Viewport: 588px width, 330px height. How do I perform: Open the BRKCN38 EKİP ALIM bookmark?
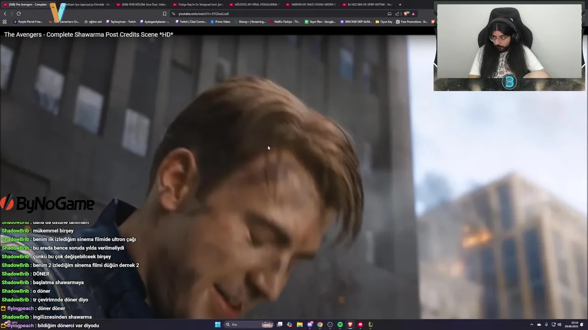coord(356,22)
